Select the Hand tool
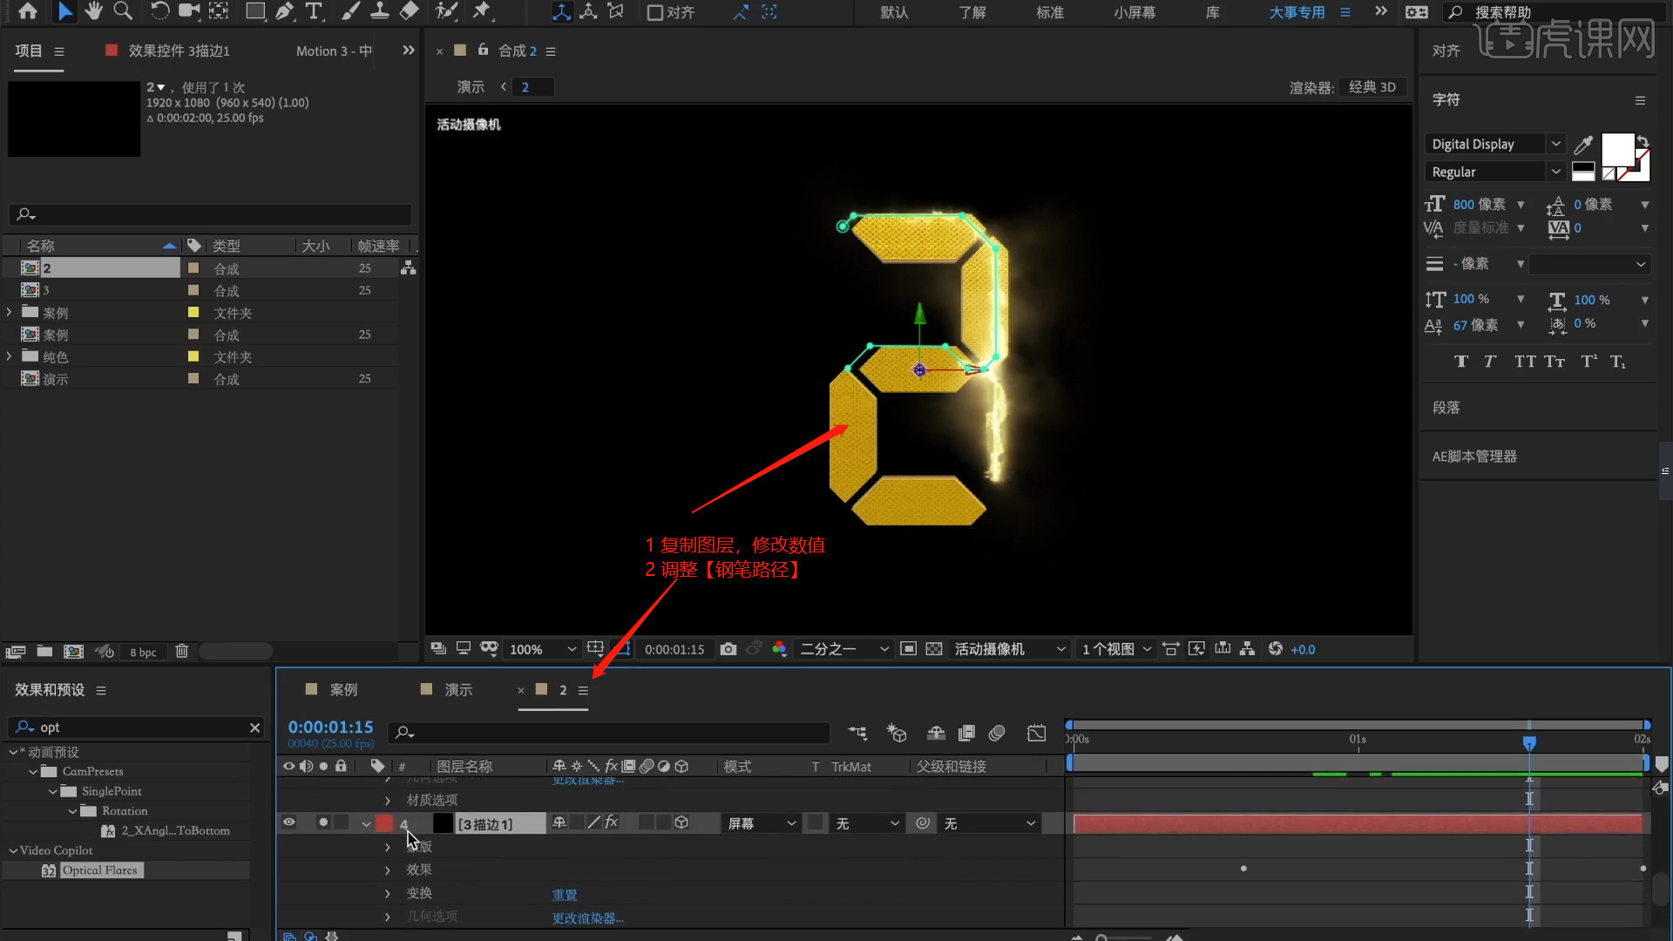This screenshot has height=941, width=1673. tap(93, 11)
